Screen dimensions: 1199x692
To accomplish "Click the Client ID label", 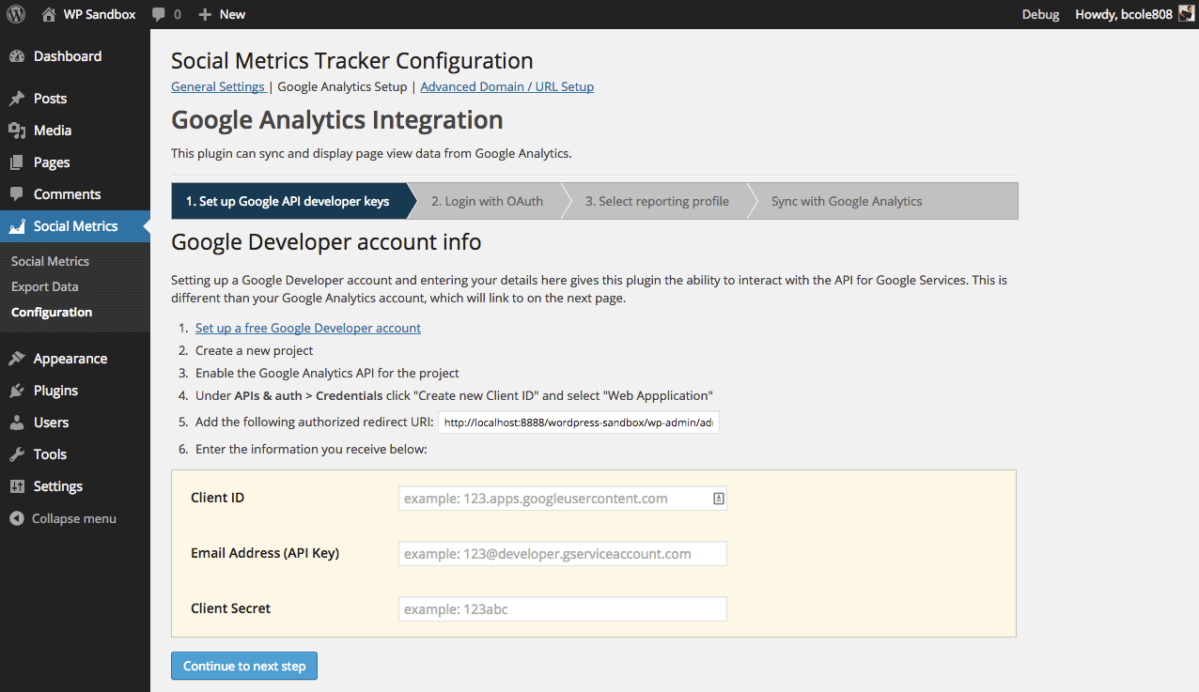I will click(x=217, y=498).
